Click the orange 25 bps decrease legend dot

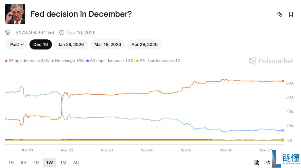(x=6, y=61)
